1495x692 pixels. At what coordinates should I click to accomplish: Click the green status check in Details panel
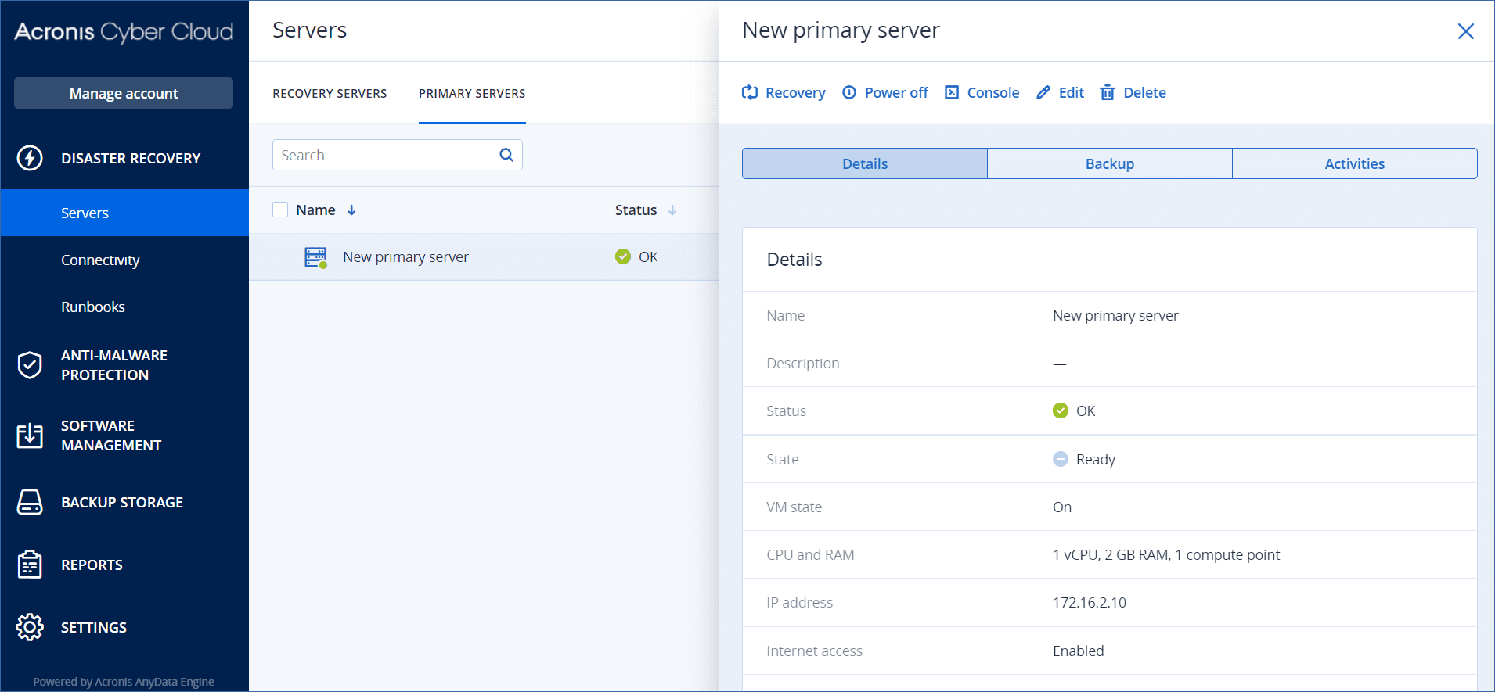(x=1061, y=411)
